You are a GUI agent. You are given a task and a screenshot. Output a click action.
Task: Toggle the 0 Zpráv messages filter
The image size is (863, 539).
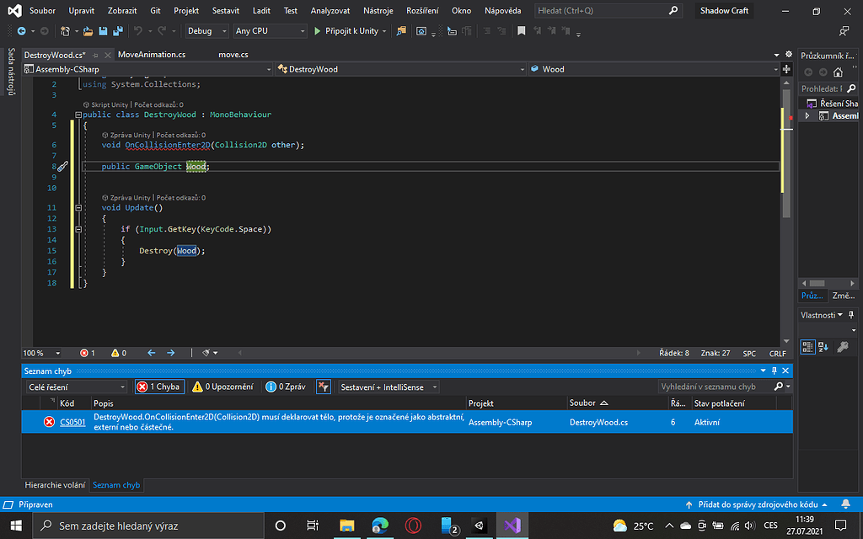(x=286, y=387)
